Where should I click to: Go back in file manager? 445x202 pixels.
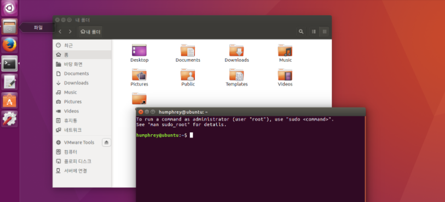[x=60, y=32]
